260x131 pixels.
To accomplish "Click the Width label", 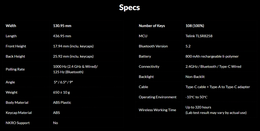I will pos(11,26).
